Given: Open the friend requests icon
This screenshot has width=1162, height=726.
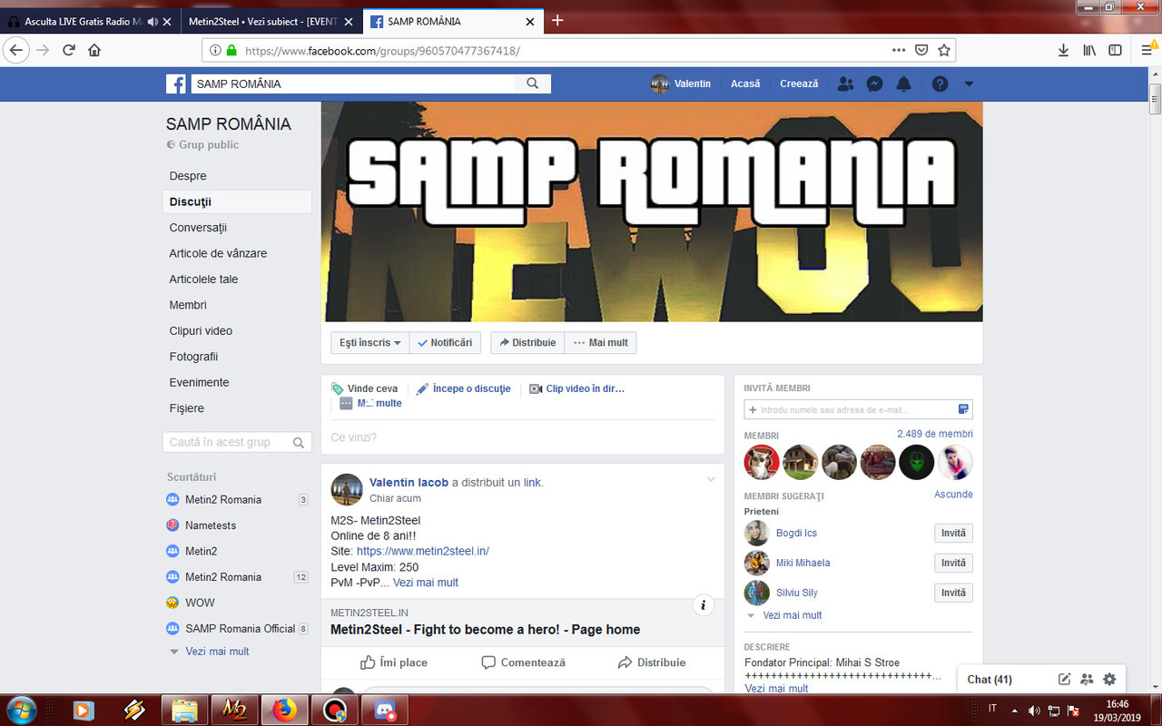Looking at the screenshot, I should coord(844,83).
